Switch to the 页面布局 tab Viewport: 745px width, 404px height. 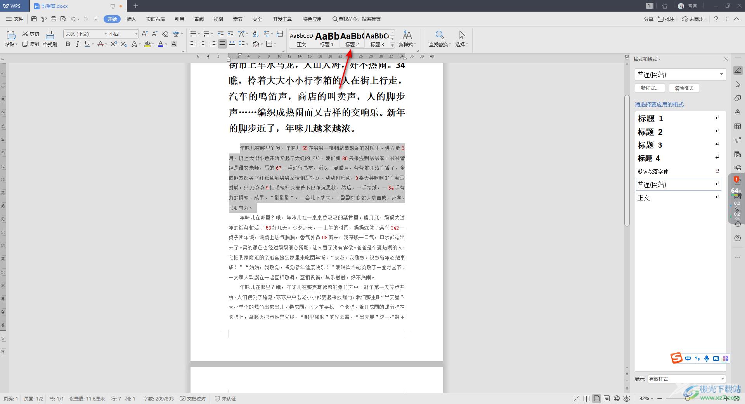[156, 19]
